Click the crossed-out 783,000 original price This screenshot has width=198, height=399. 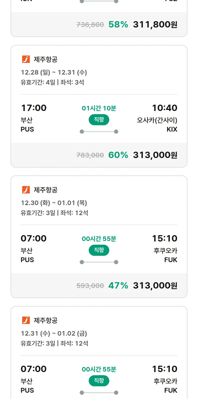click(x=90, y=155)
